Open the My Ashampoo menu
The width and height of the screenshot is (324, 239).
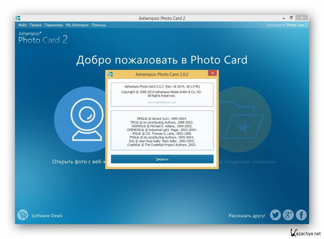point(77,25)
